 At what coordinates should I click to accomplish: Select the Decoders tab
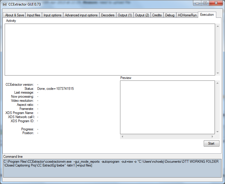pos(108,15)
